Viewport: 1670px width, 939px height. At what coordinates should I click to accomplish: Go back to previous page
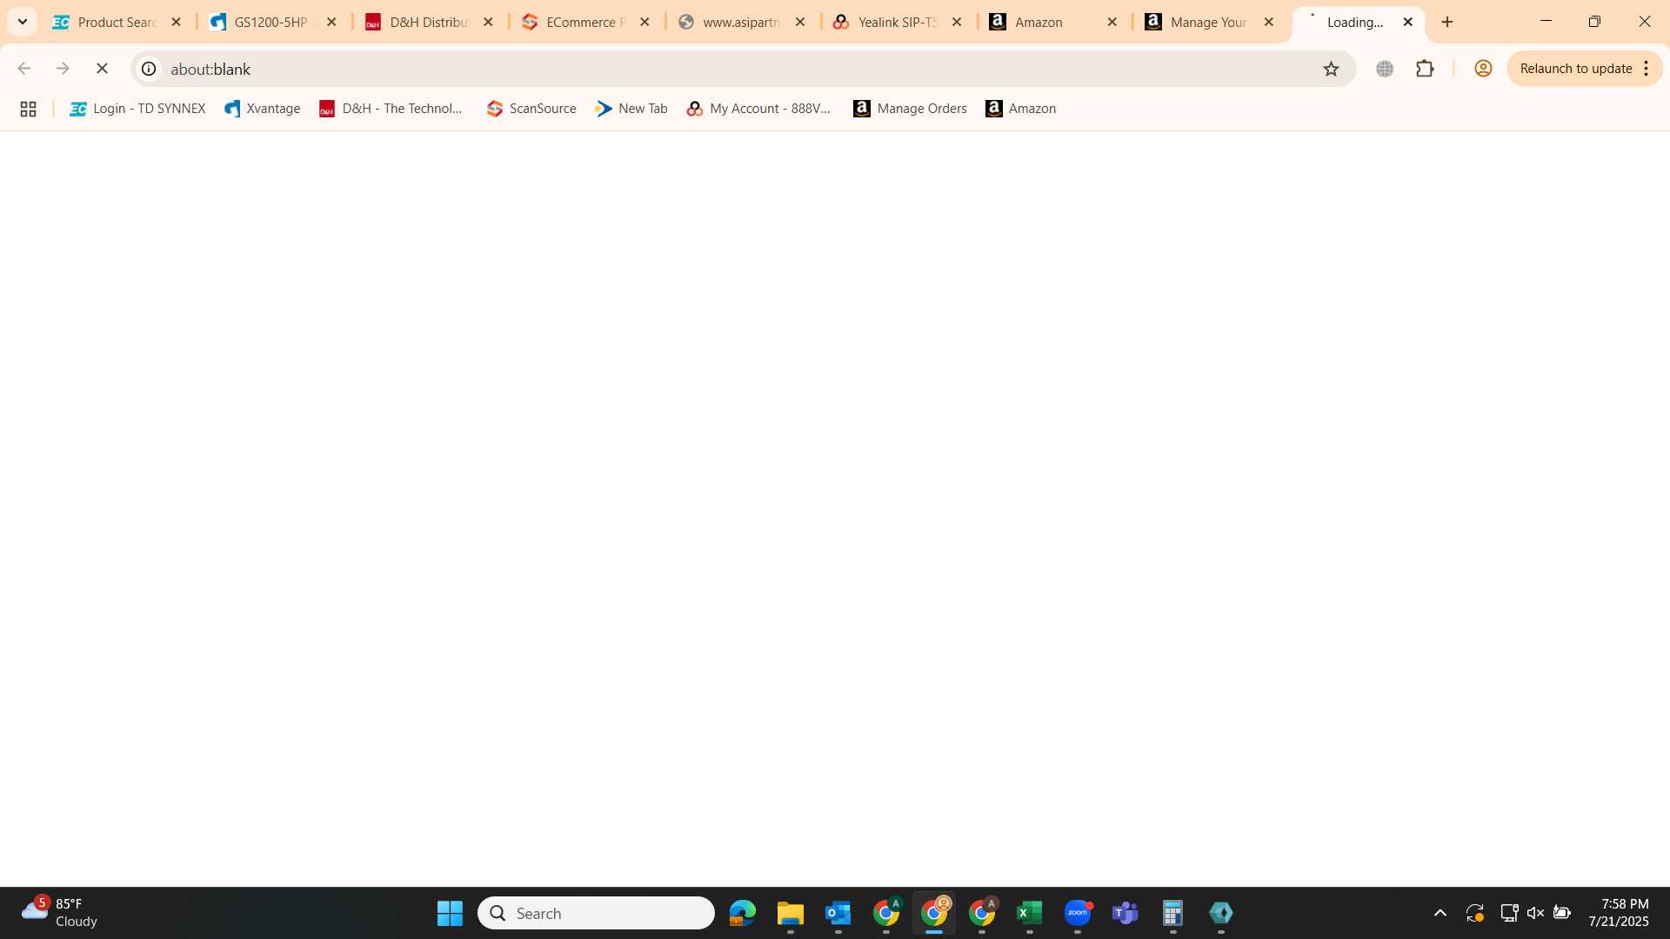23,68
